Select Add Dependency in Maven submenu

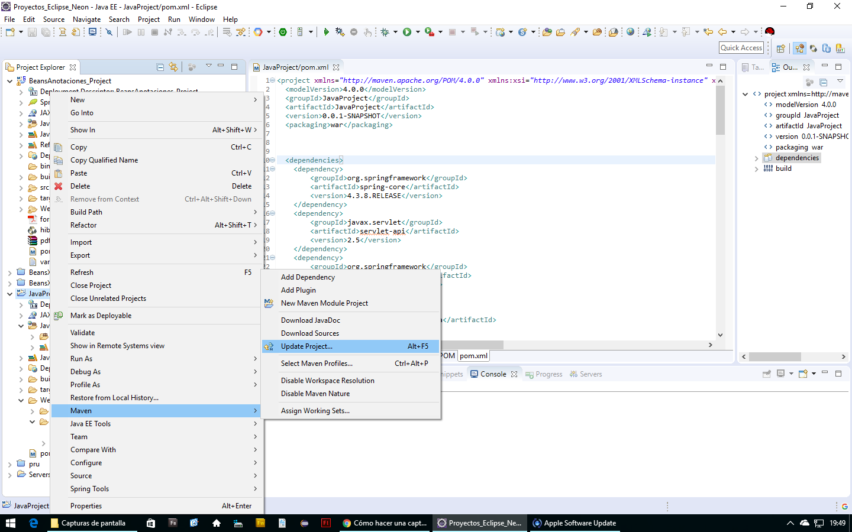[x=350, y=277]
